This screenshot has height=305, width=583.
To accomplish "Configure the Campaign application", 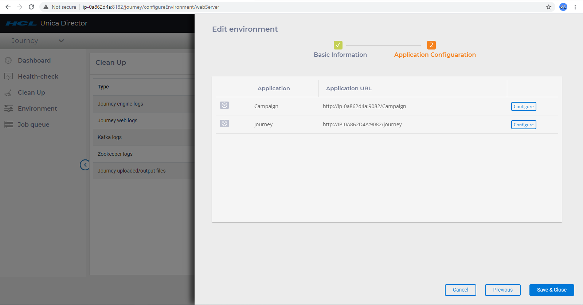I will click(524, 106).
